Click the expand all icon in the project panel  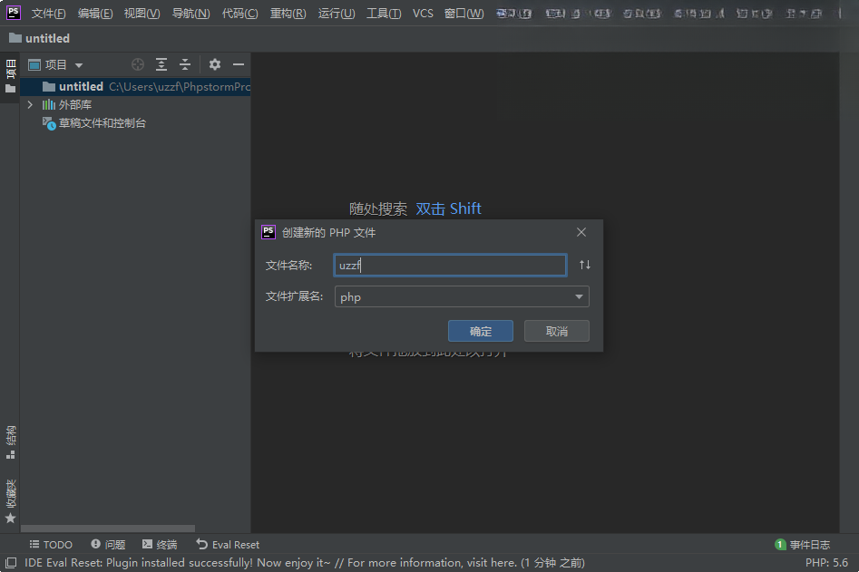pyautogui.click(x=161, y=64)
